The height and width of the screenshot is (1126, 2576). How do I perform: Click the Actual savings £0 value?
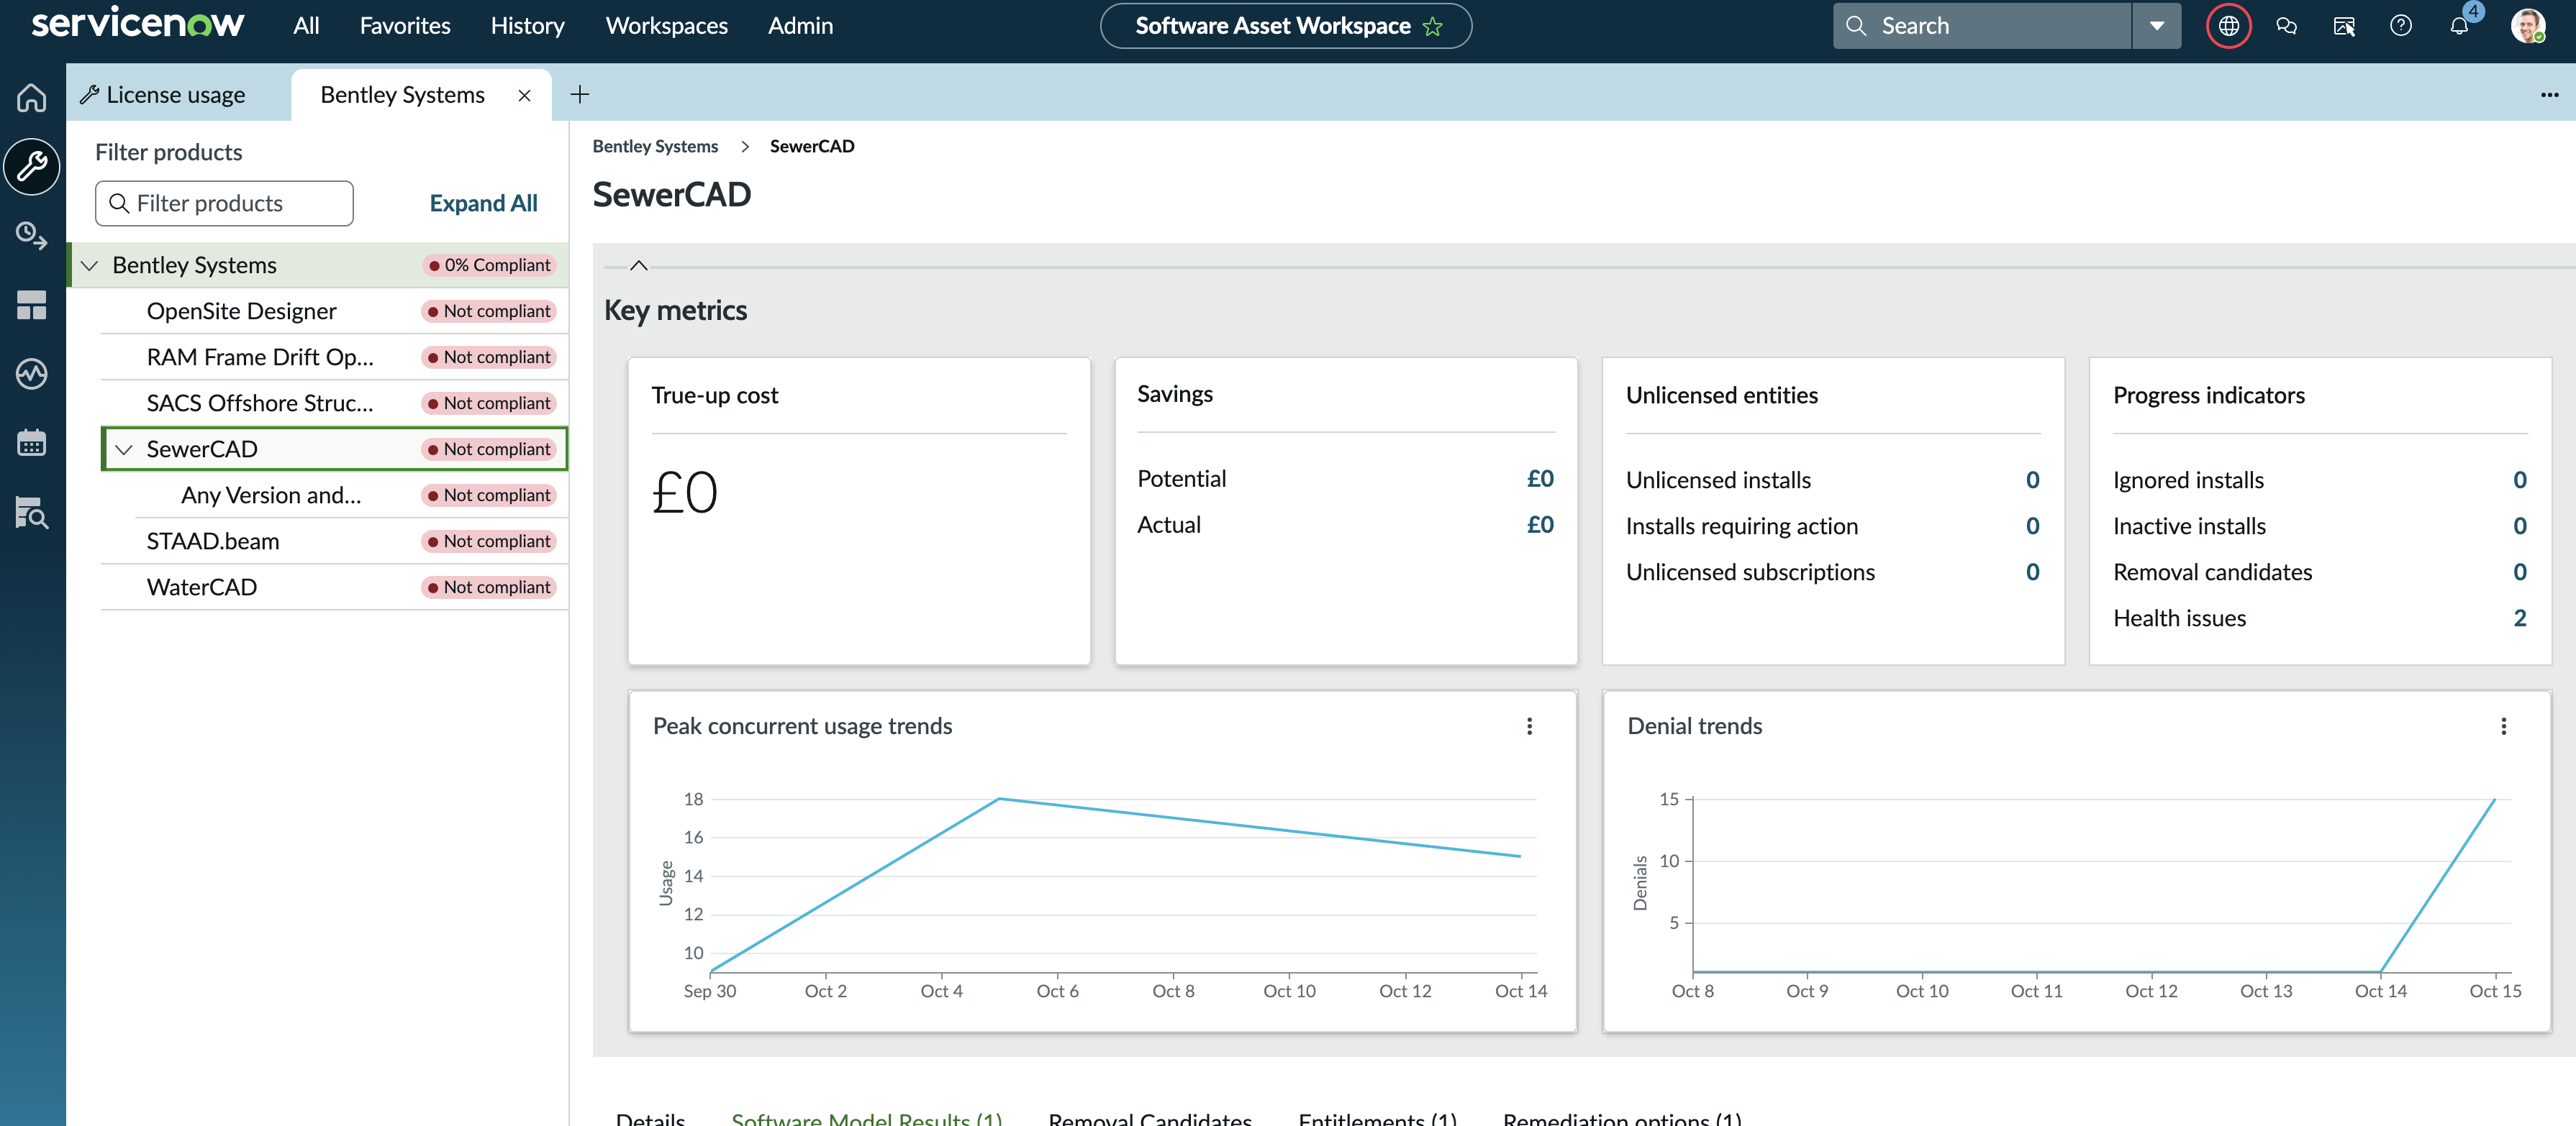coord(1540,526)
